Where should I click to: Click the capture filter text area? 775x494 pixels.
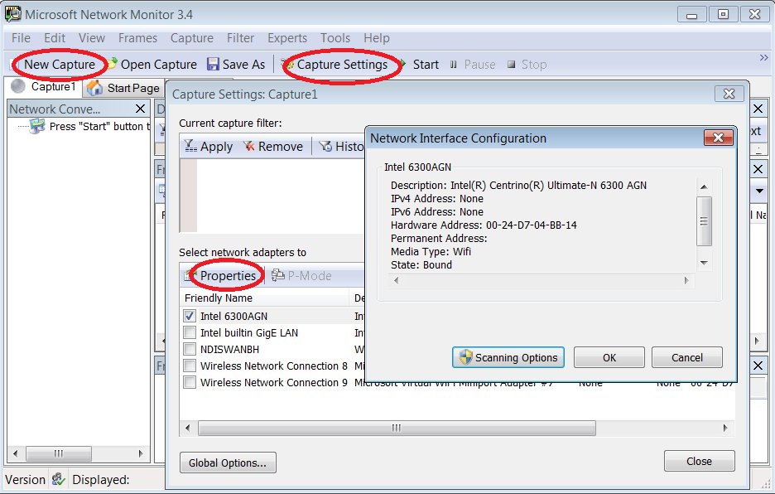click(x=281, y=196)
